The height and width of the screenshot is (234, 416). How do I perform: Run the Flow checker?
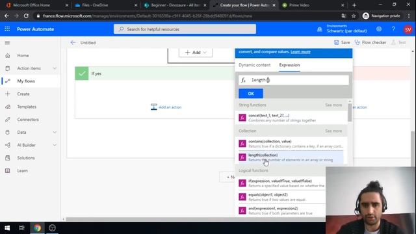[x=370, y=42]
